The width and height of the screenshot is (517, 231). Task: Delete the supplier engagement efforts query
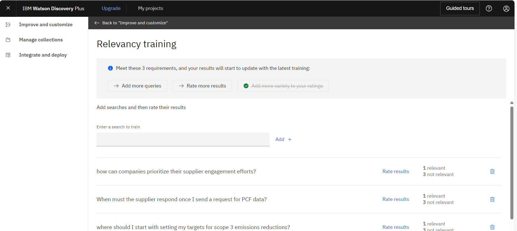pyautogui.click(x=492, y=171)
